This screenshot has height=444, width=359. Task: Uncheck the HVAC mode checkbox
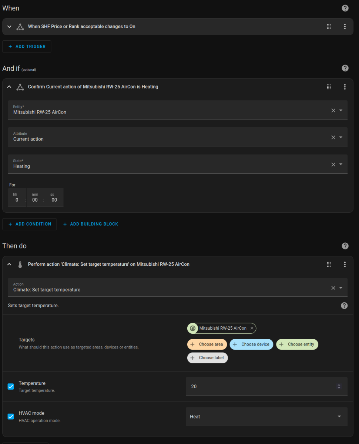click(11, 417)
